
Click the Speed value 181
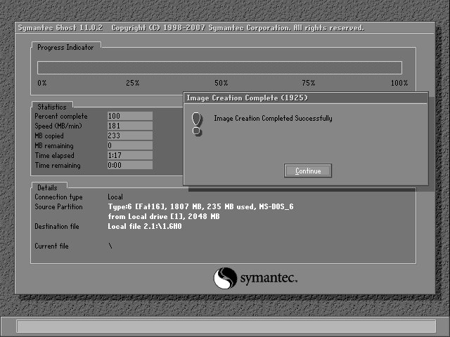click(x=129, y=126)
